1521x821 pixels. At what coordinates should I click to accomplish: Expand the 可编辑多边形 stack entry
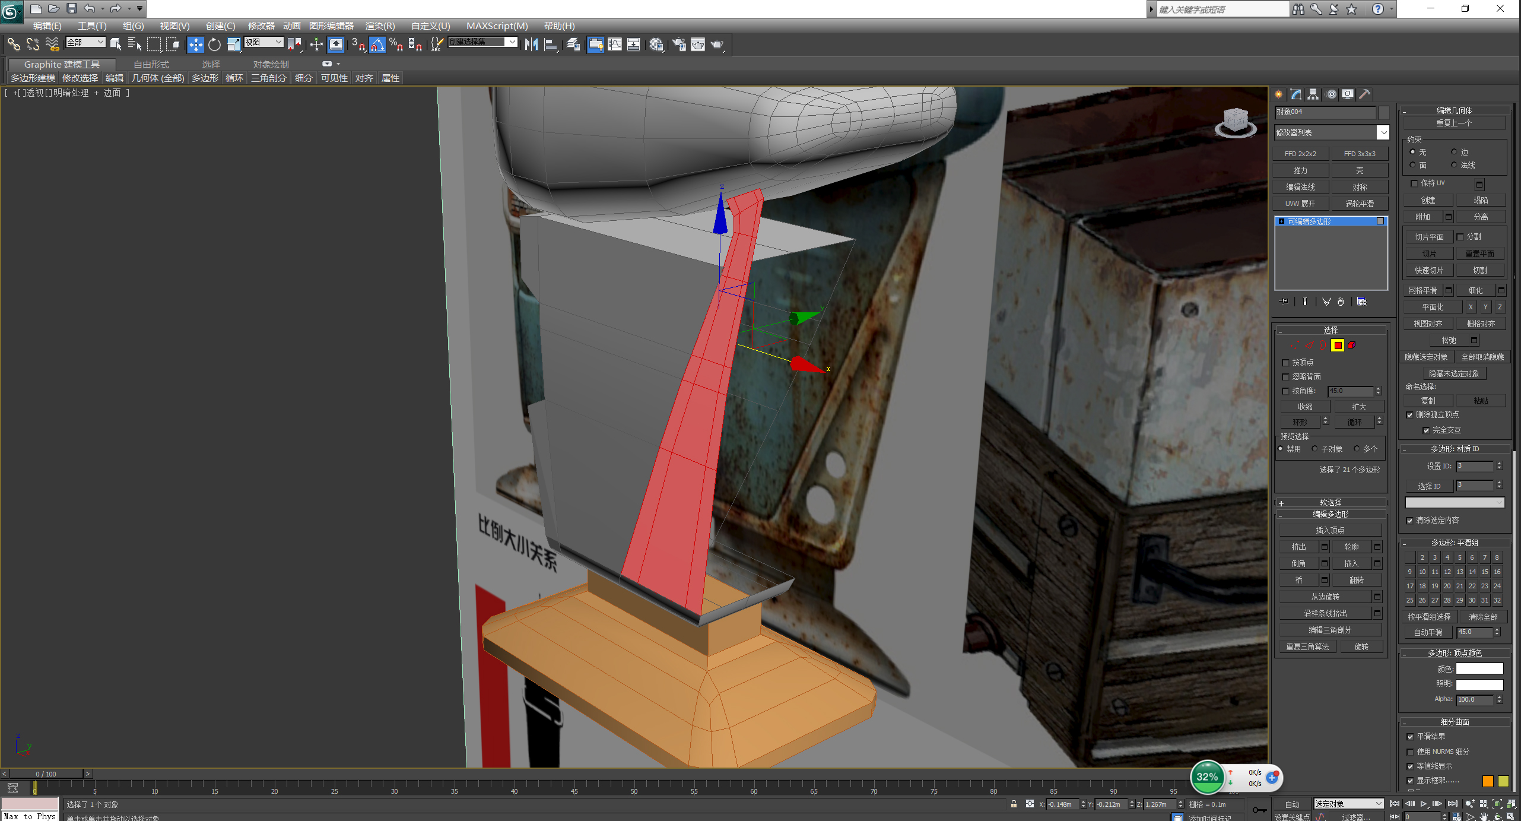pyautogui.click(x=1282, y=221)
